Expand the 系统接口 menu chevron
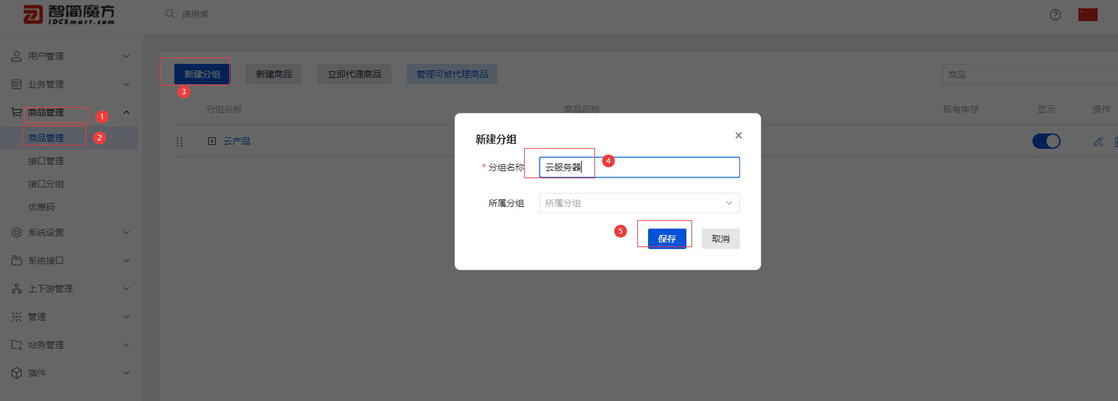The width and height of the screenshot is (1118, 401). [x=126, y=261]
